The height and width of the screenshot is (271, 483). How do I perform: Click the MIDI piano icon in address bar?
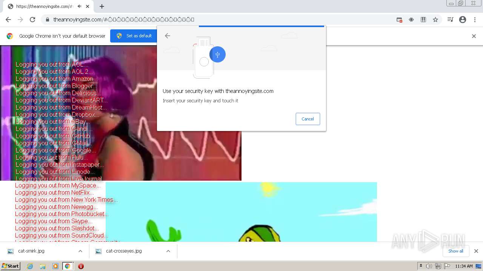(x=423, y=20)
